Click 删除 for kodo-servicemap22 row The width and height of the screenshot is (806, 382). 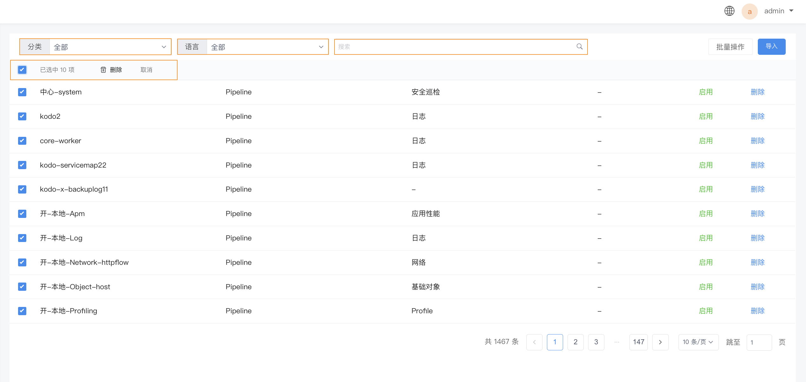click(757, 165)
